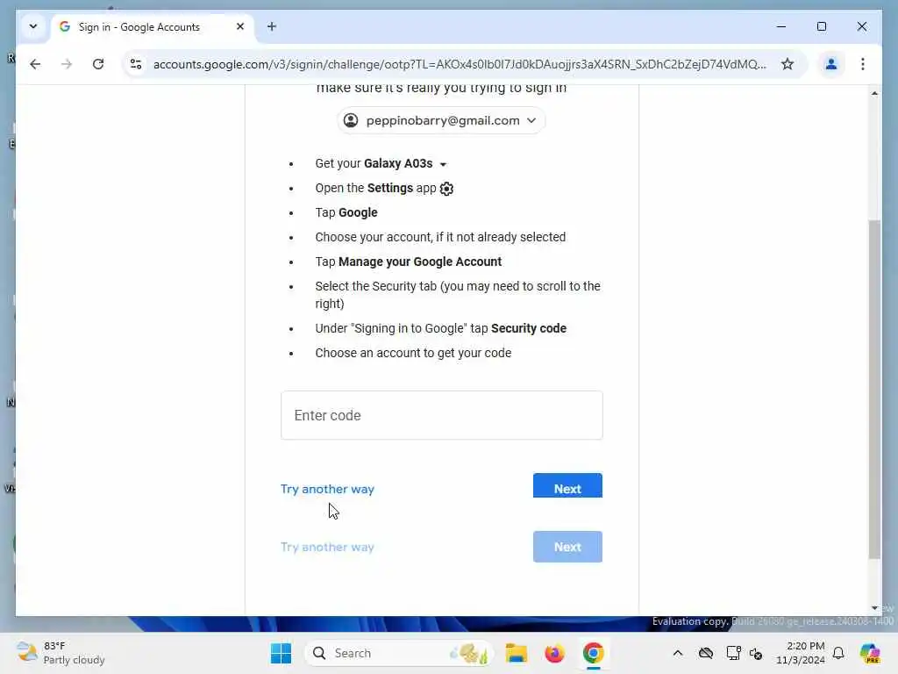
Task: Minimize the Chrome window
Action: (781, 26)
